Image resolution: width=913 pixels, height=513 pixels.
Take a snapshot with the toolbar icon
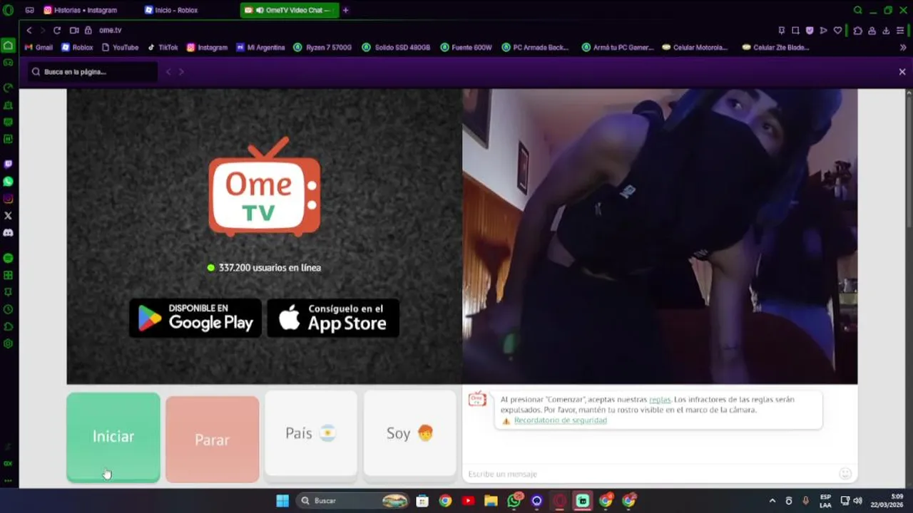pos(796,30)
